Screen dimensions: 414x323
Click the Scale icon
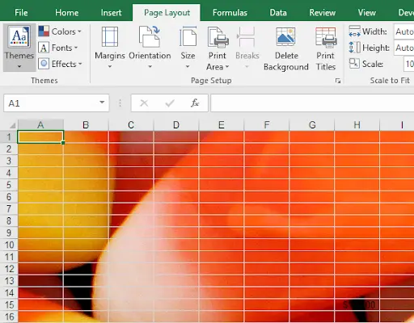tap(354, 64)
